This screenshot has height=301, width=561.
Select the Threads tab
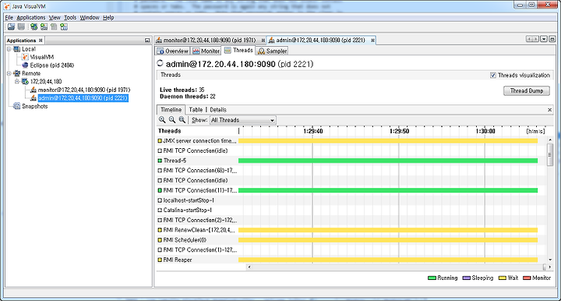point(238,51)
